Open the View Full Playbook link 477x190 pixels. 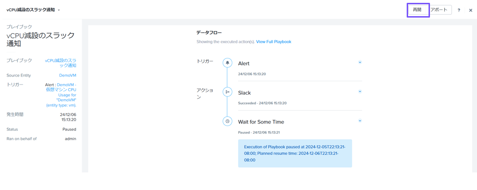coord(274,42)
